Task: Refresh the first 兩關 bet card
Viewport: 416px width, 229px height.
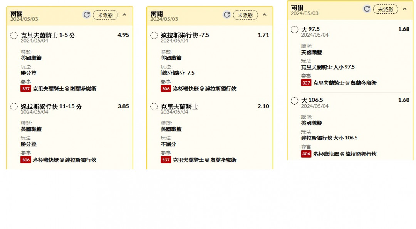Action: point(87,15)
